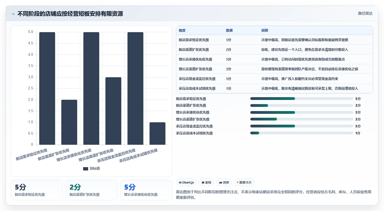Click the 指标值 legend text
Screen dimensions: 384x211
pos(95,169)
